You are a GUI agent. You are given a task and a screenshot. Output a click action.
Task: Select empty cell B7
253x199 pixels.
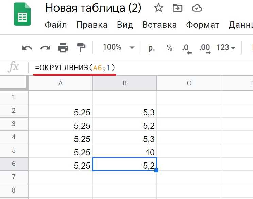tap(124, 177)
